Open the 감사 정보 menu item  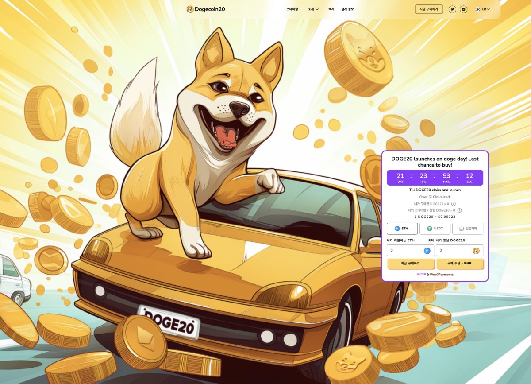click(347, 9)
